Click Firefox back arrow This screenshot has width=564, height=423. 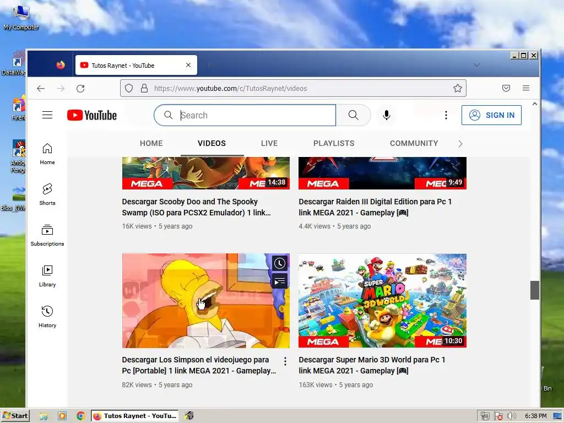(x=41, y=89)
